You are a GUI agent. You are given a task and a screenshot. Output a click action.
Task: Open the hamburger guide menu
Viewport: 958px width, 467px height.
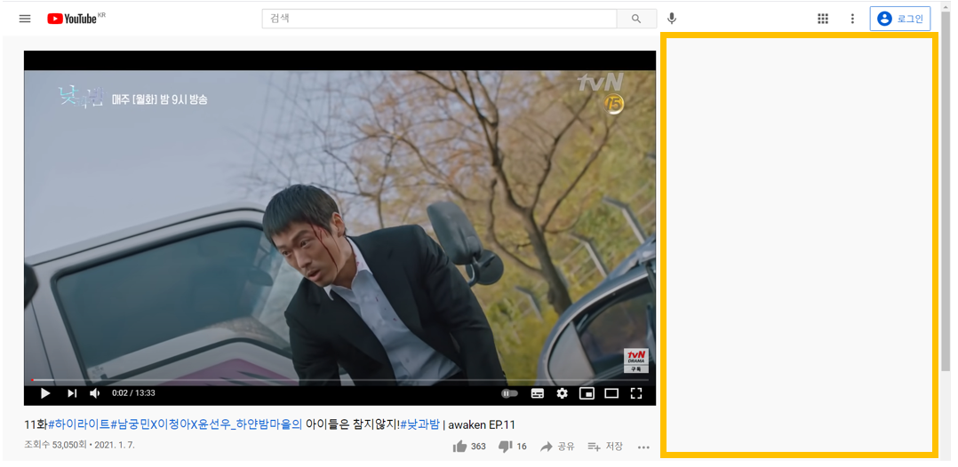click(25, 19)
